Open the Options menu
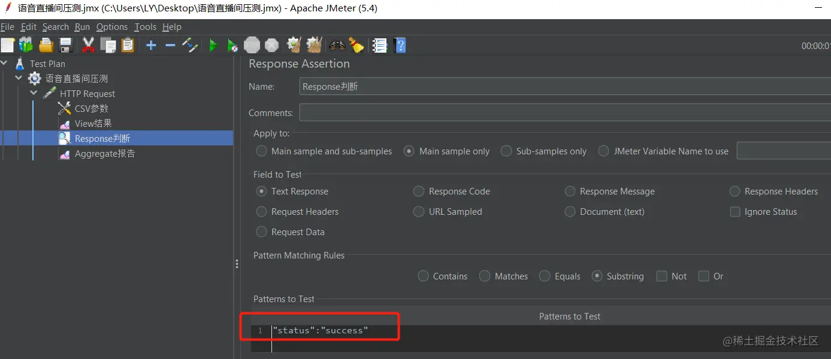Viewport: 831px width, 359px height. (111, 27)
